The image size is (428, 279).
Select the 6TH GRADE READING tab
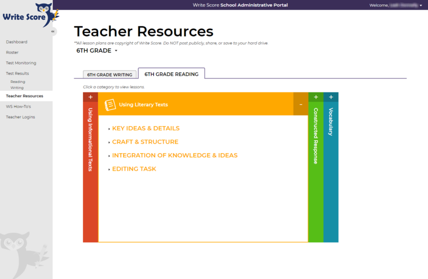click(x=171, y=74)
